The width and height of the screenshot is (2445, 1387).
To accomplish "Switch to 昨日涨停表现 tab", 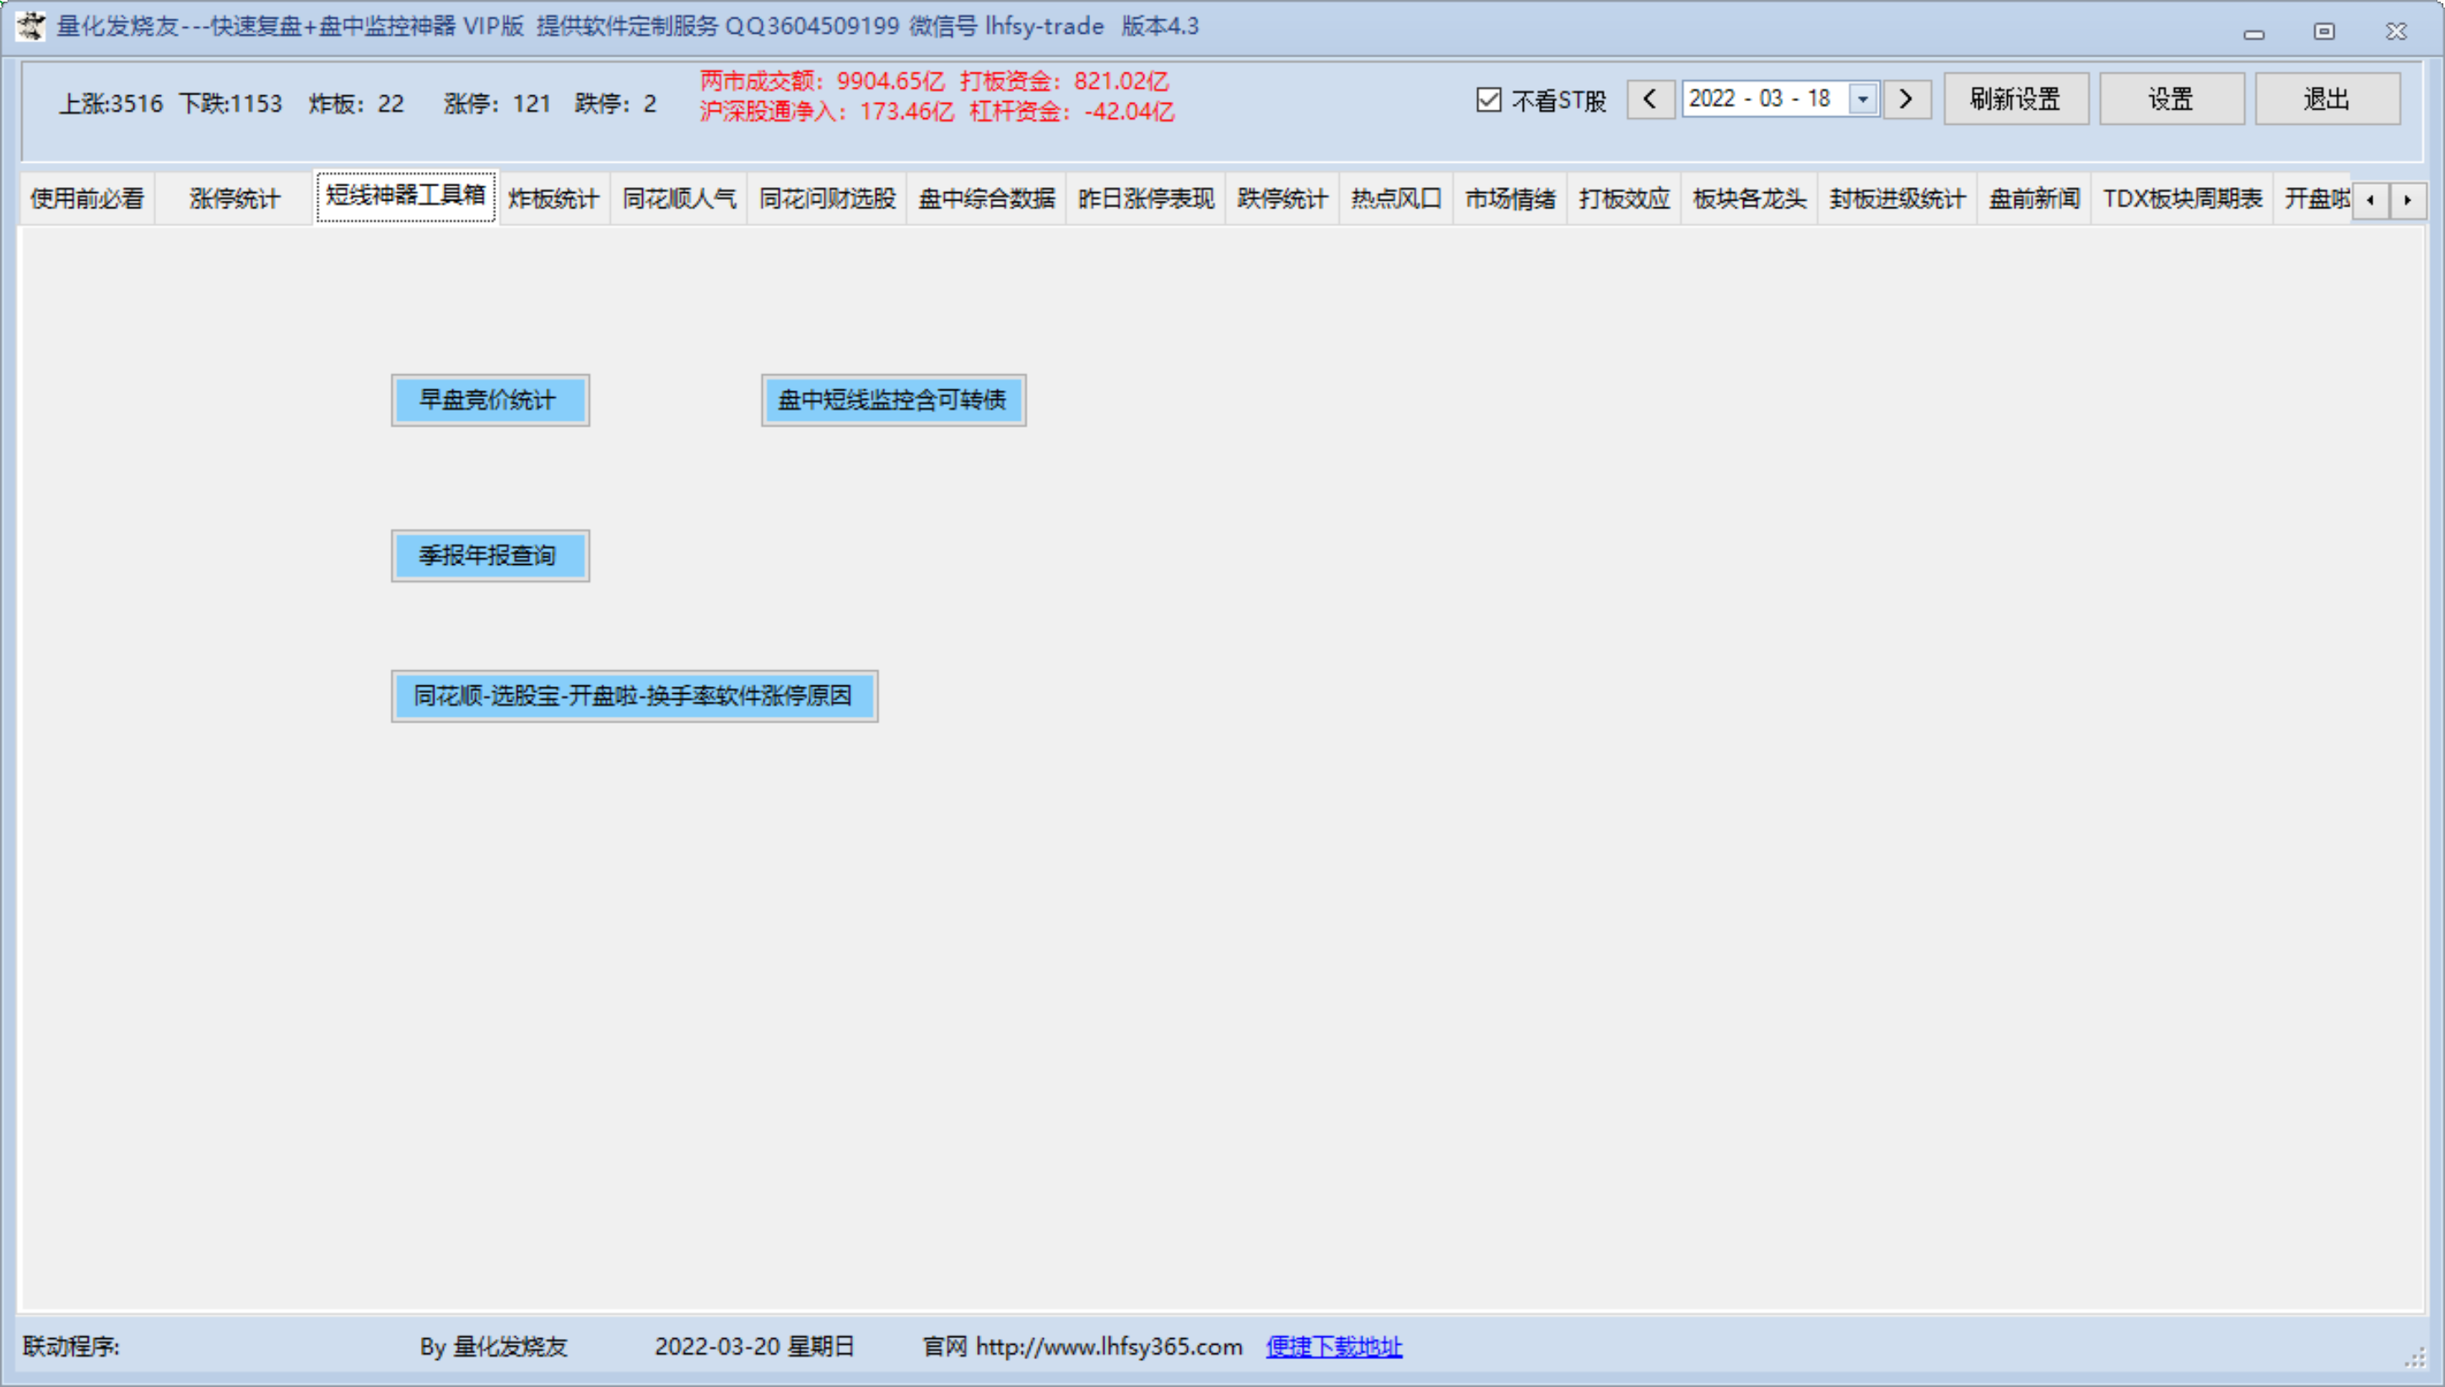I will (x=1146, y=199).
